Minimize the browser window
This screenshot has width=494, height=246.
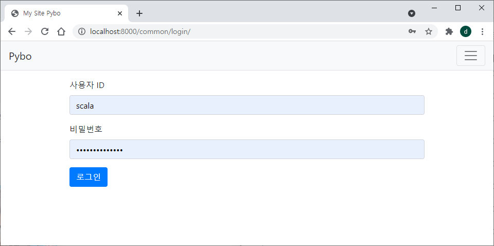(x=434, y=8)
